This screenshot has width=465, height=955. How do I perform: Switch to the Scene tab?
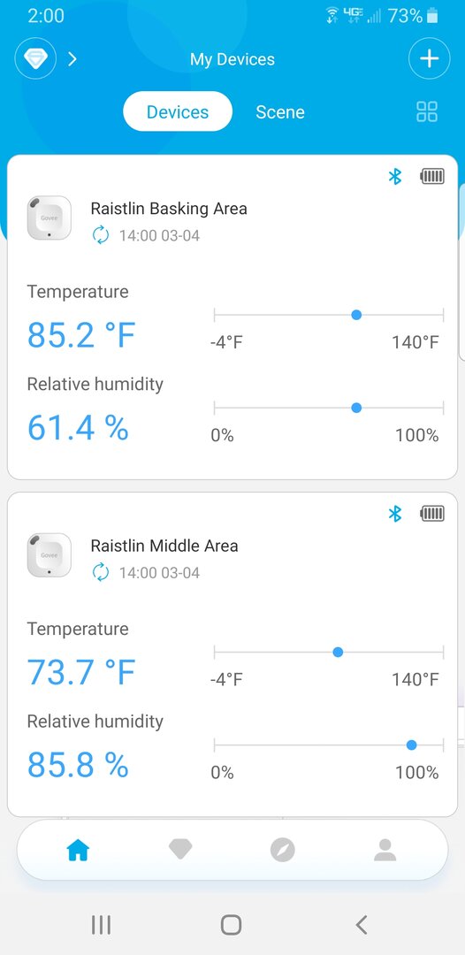280,112
